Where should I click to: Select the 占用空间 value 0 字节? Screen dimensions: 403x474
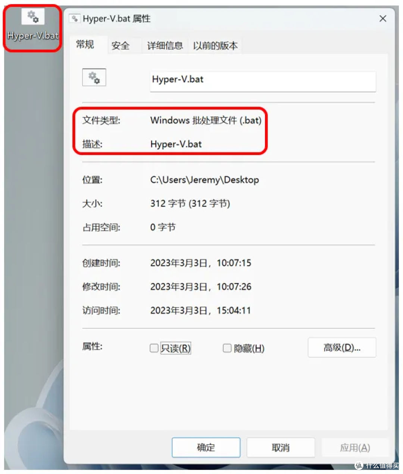[163, 227]
